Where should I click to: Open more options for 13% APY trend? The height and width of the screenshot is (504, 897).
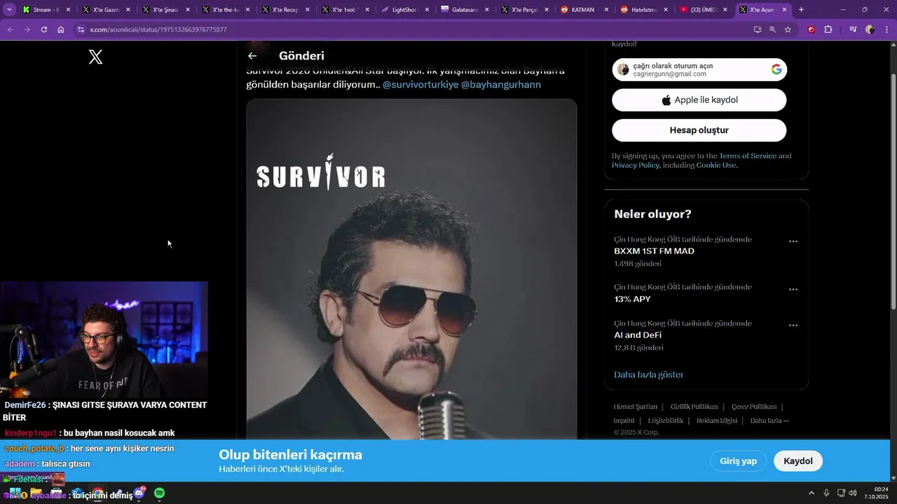pyautogui.click(x=793, y=289)
